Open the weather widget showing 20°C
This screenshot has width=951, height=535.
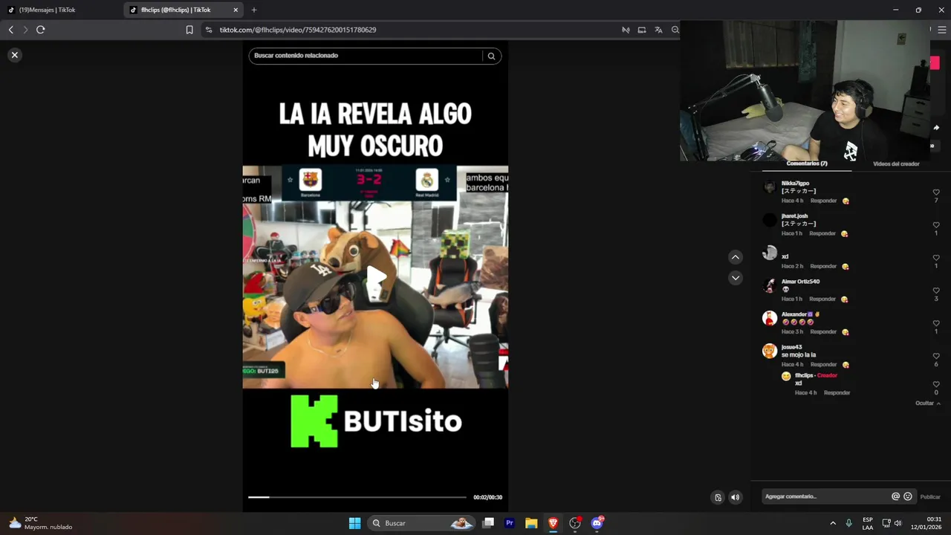[x=41, y=523]
